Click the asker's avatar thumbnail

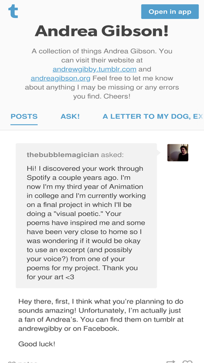[178, 152]
